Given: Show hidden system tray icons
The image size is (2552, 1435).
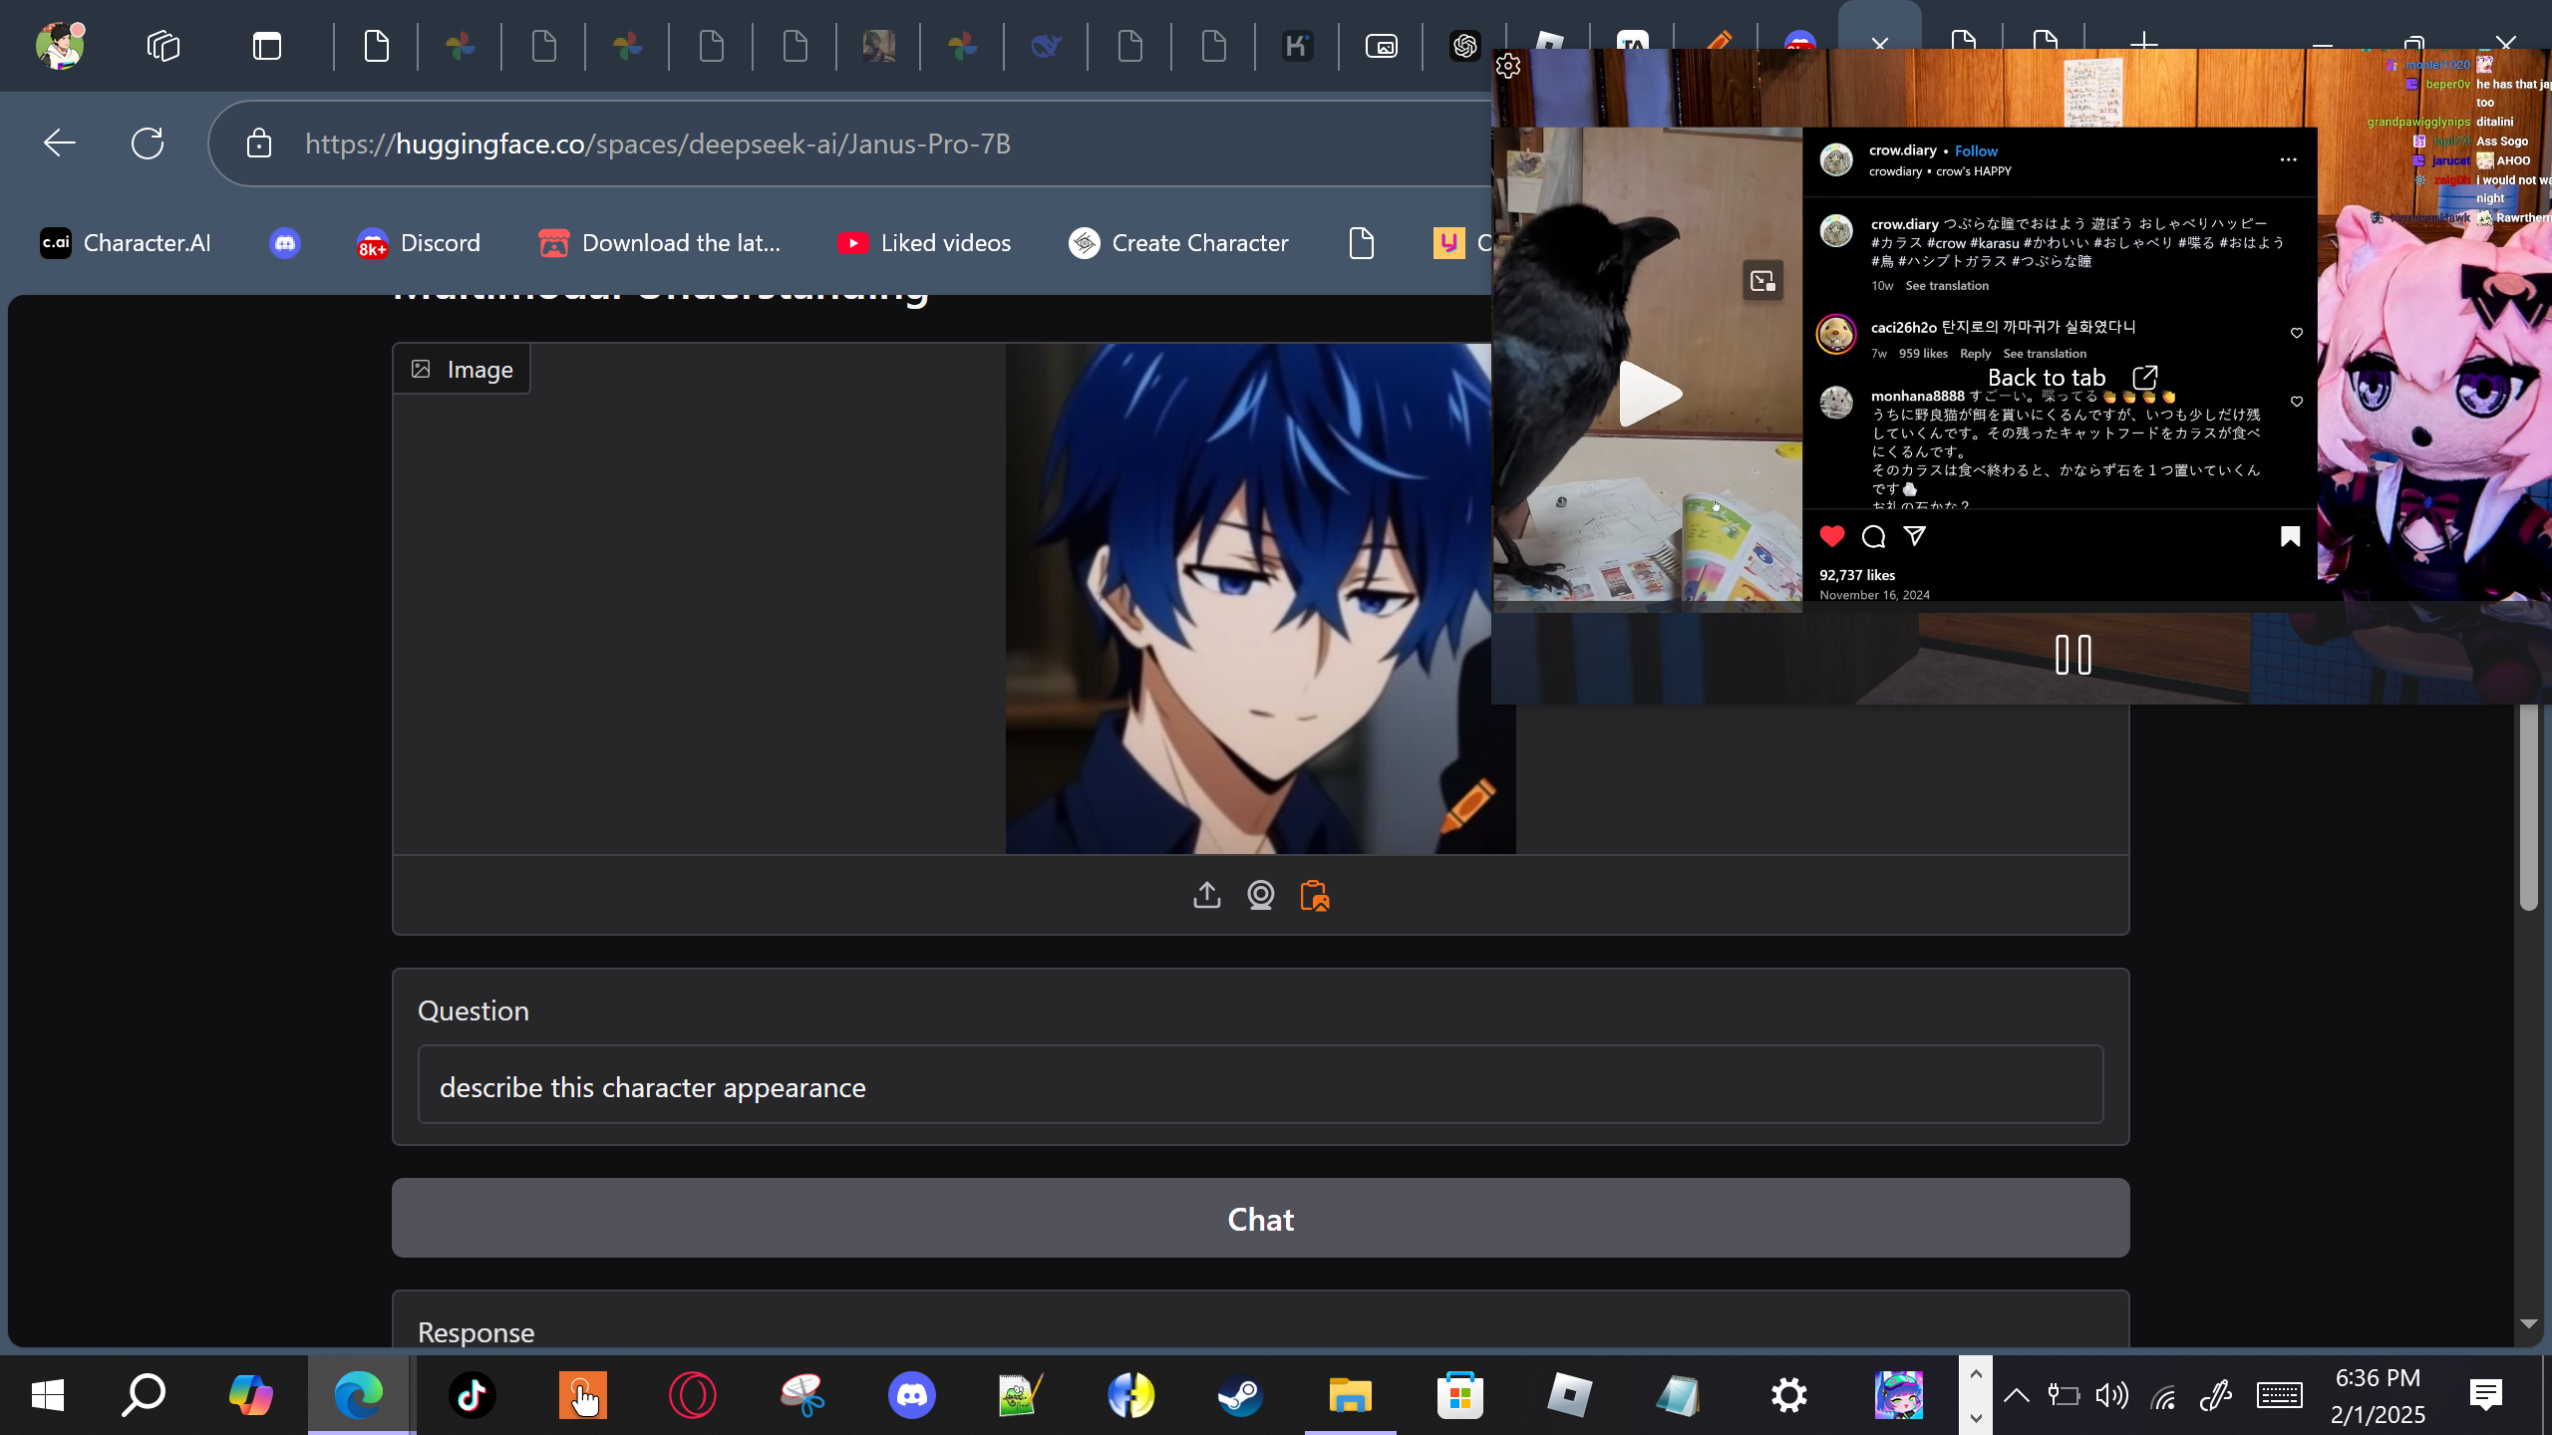Looking at the screenshot, I should [2016, 1394].
